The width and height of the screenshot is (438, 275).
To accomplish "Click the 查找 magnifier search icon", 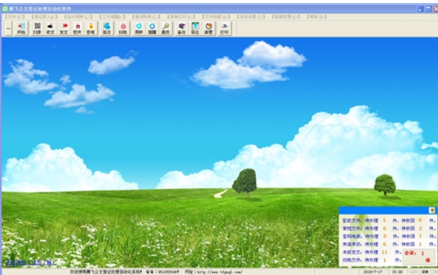I will click(x=166, y=29).
